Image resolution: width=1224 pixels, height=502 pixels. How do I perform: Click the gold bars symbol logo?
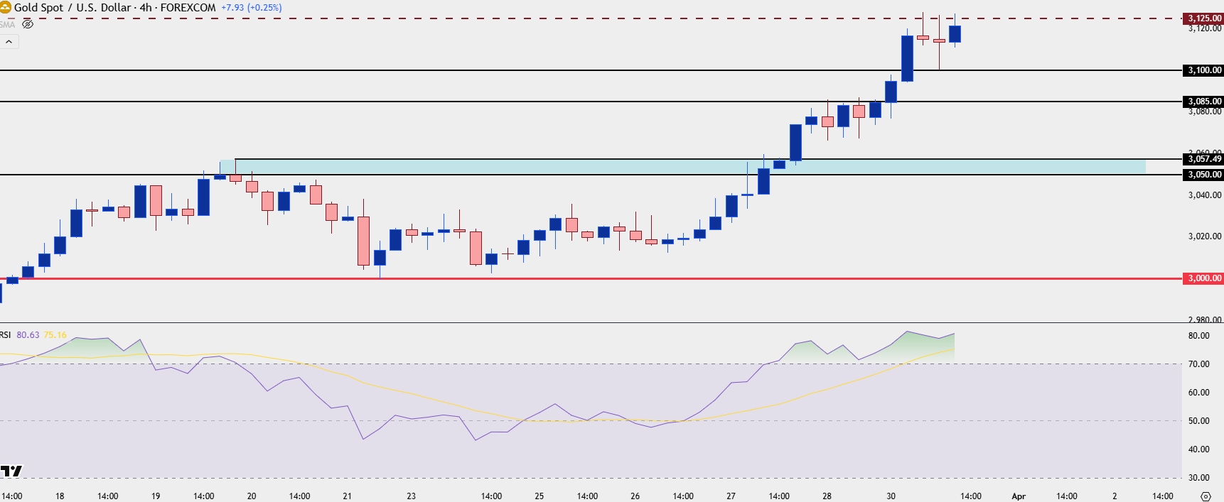5,8
